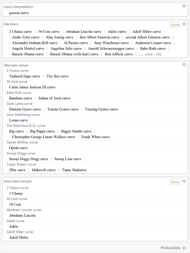
Task: Click 'Sultan of Swat curve'
Action: coord(54,98)
